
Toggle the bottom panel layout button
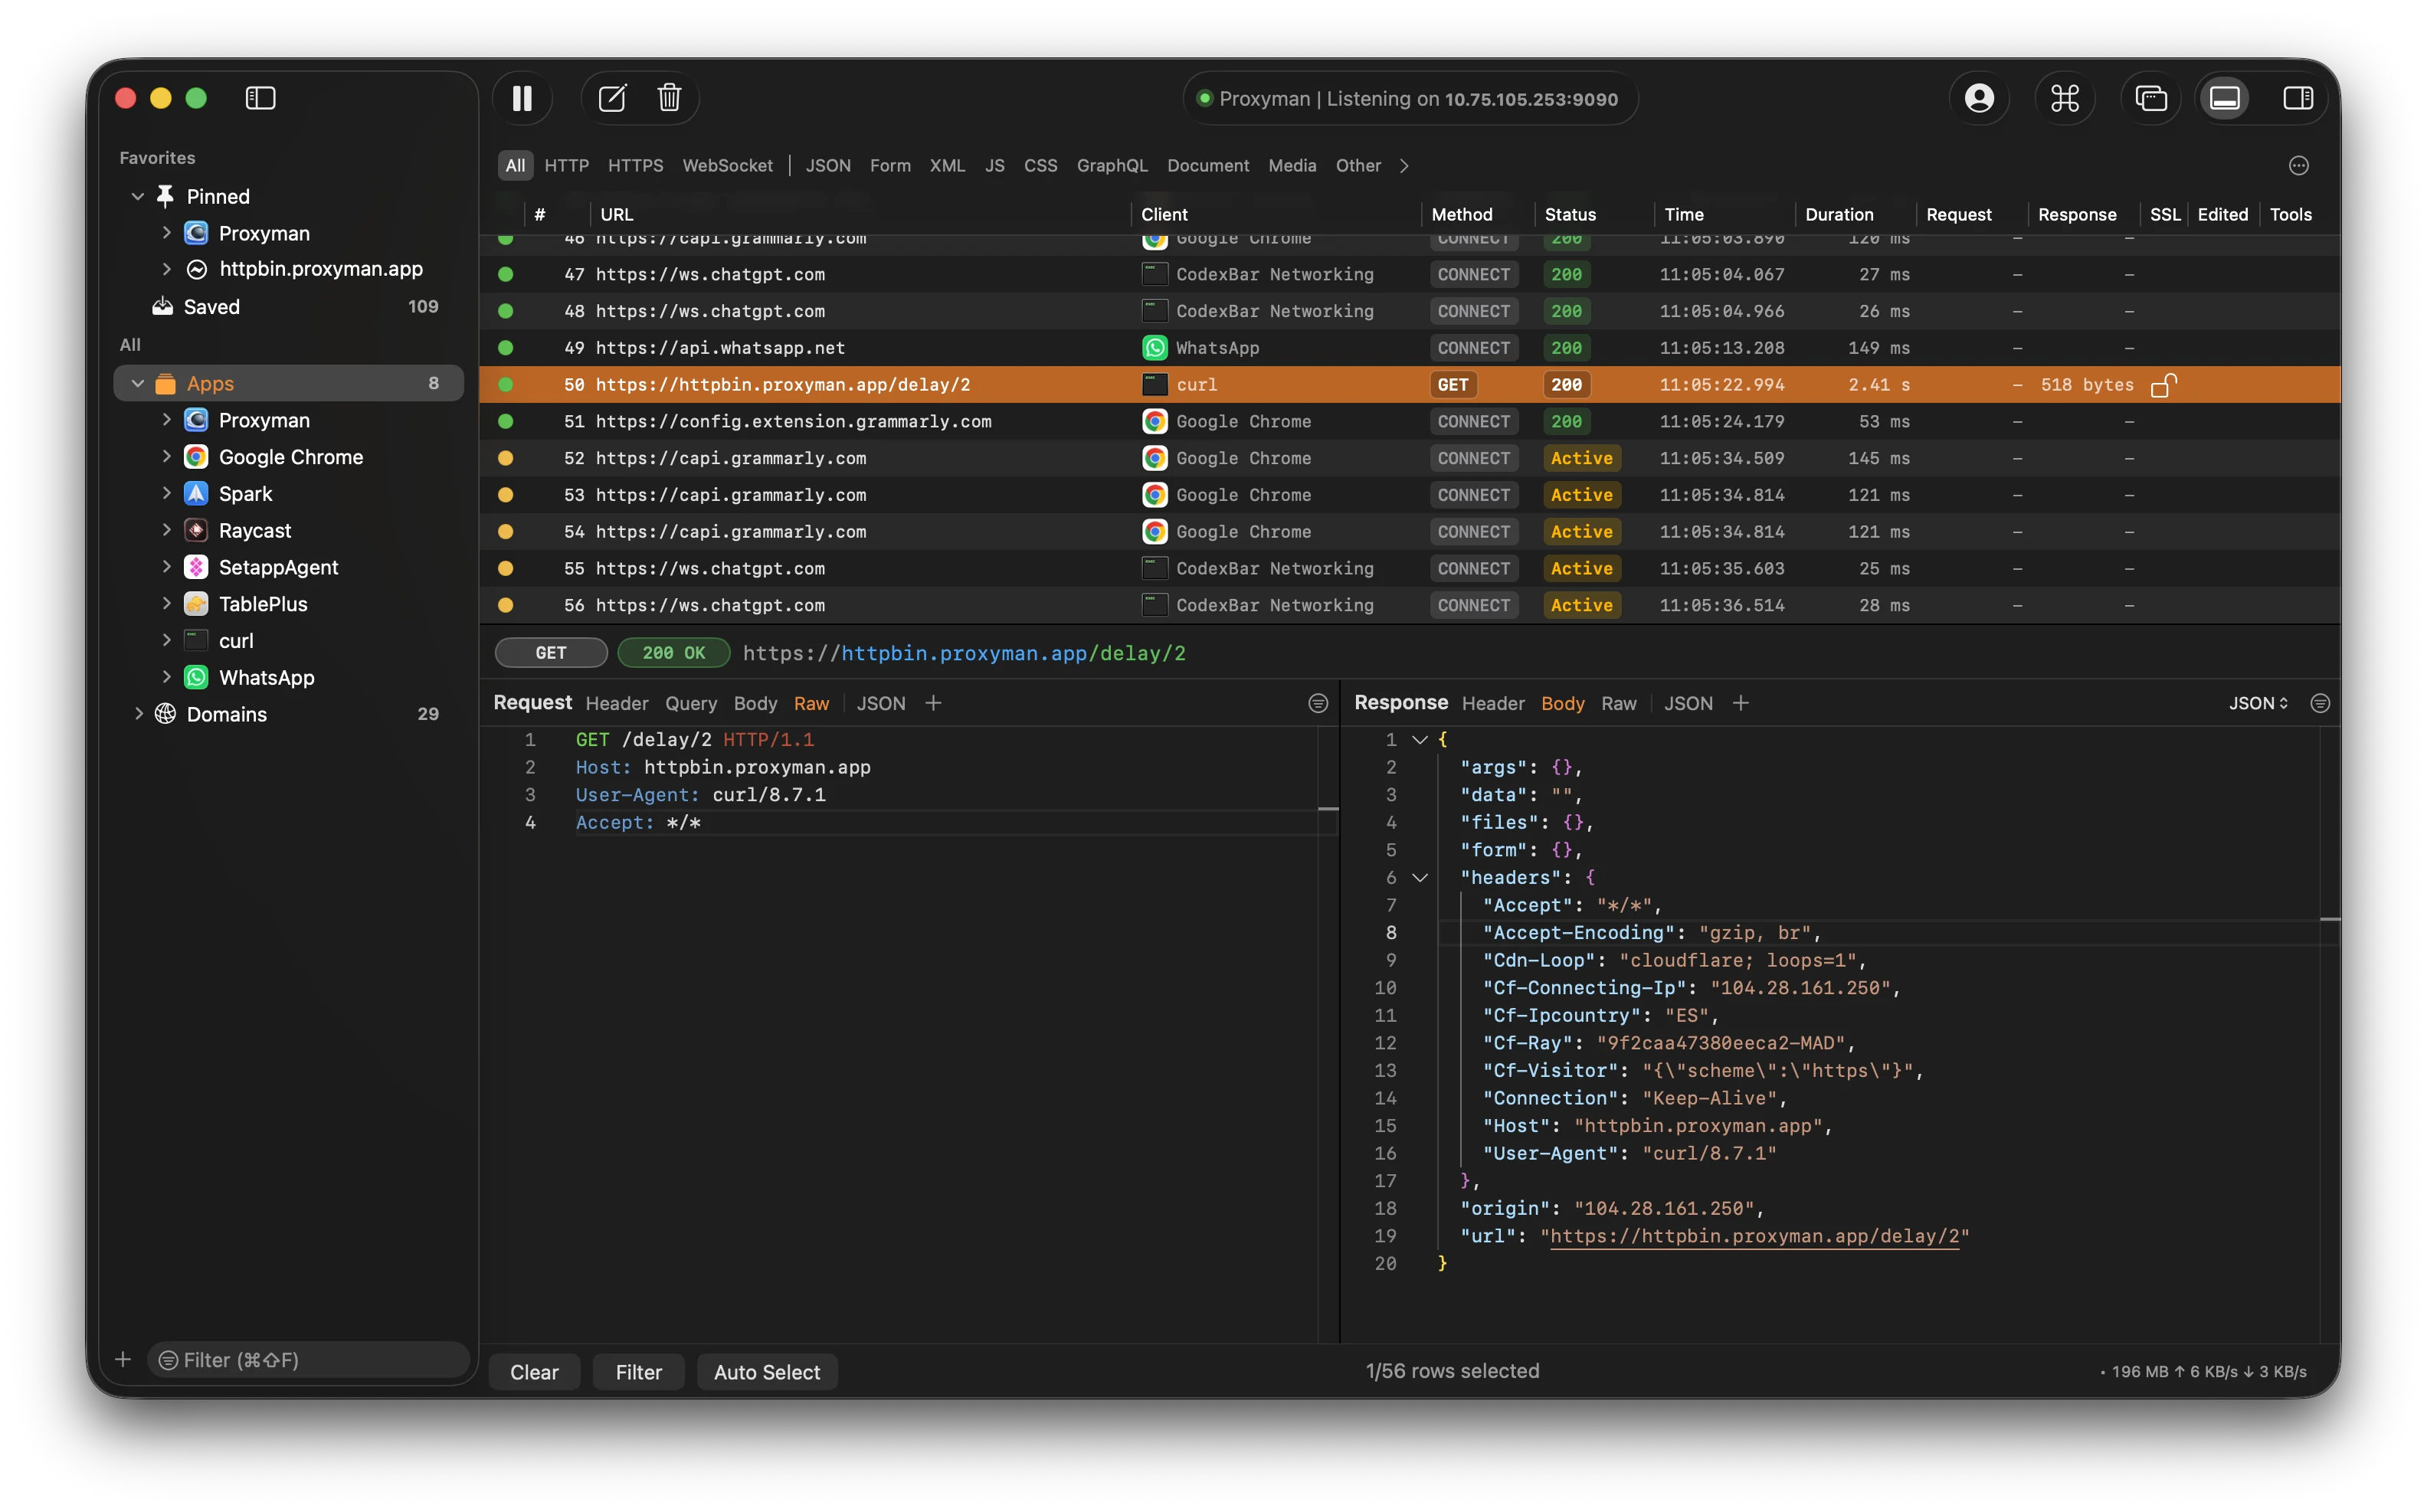[x=2224, y=98]
